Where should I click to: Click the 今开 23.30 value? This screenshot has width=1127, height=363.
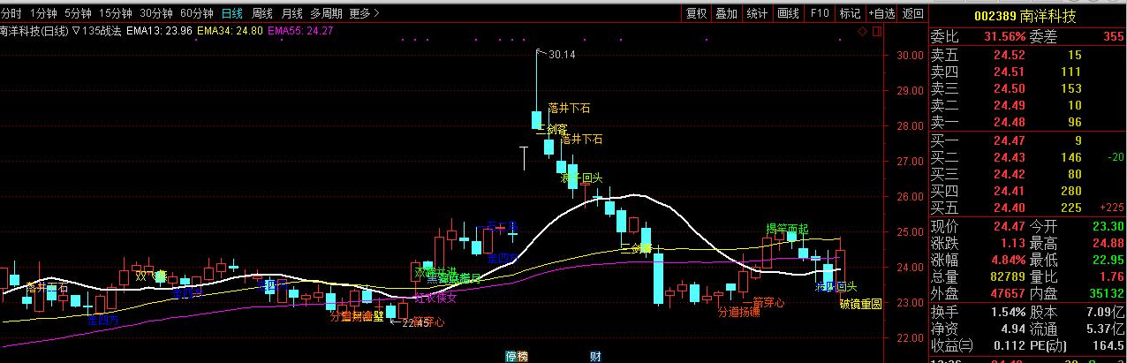click(1108, 226)
